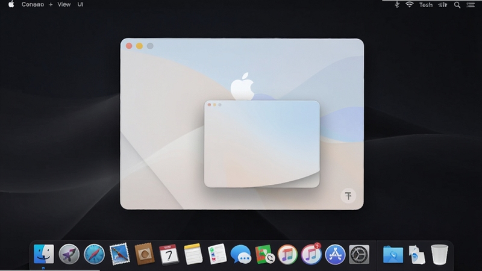Click the round T button in large window
Viewport: 482px width, 271px height.
click(348, 196)
